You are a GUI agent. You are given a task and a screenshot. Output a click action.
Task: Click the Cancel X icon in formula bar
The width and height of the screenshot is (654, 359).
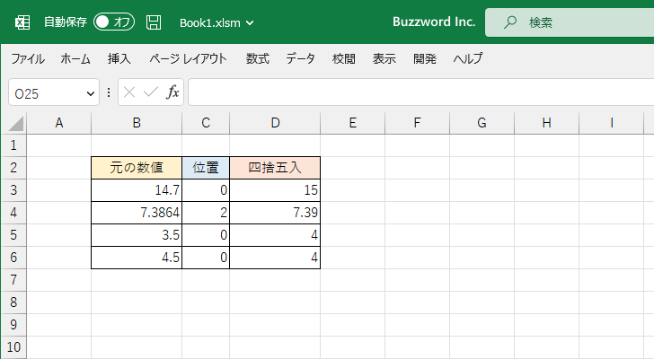tap(129, 92)
